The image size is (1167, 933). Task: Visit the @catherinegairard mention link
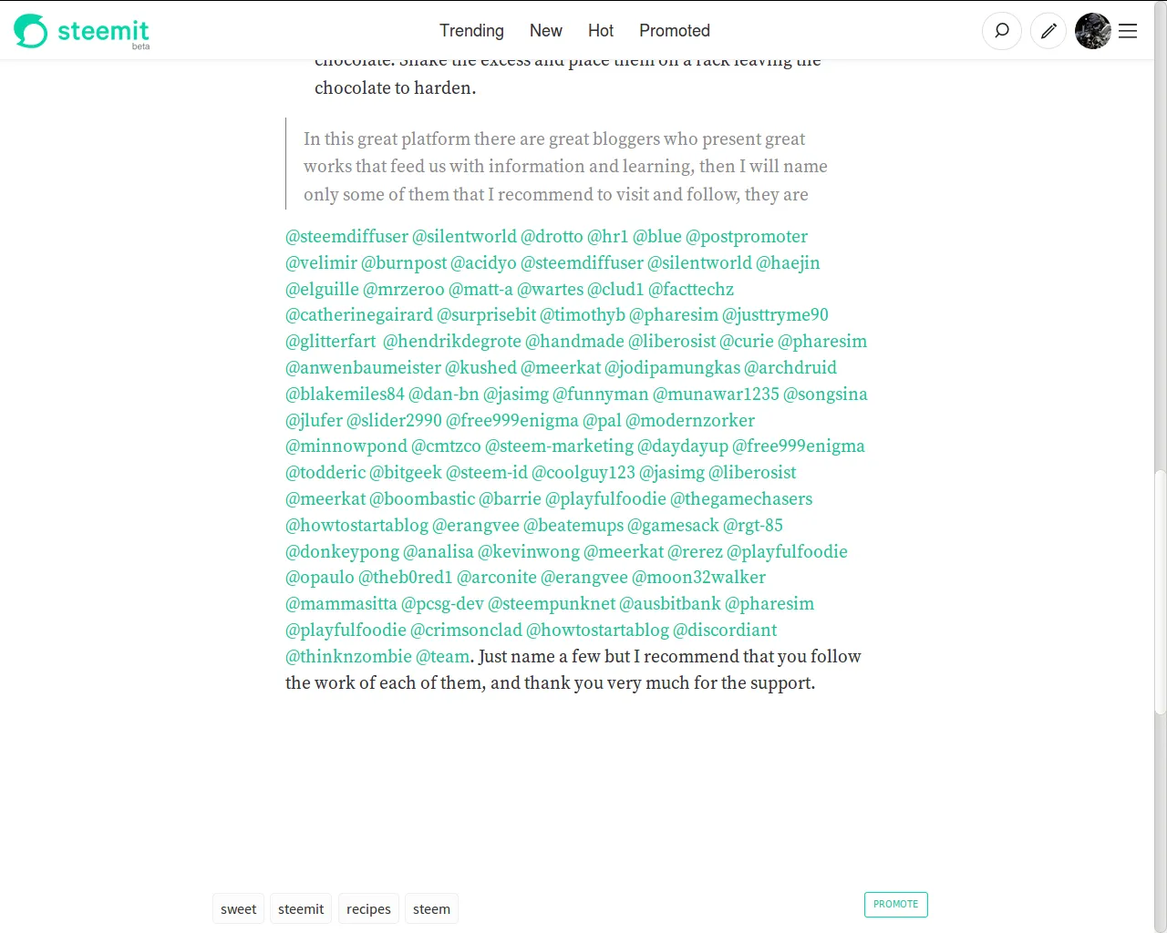coord(359,315)
